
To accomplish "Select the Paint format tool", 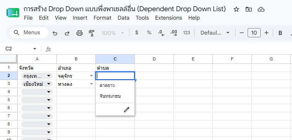I will [92, 33].
